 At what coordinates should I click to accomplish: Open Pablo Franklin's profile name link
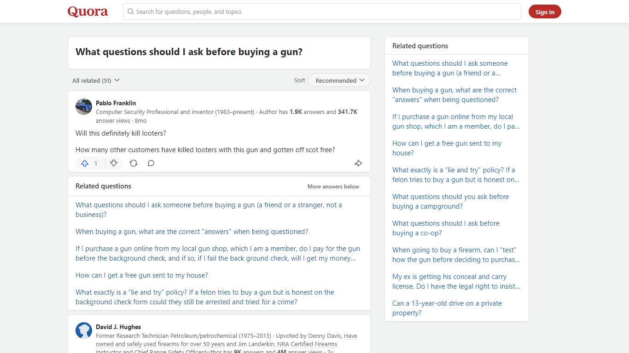tap(116, 103)
